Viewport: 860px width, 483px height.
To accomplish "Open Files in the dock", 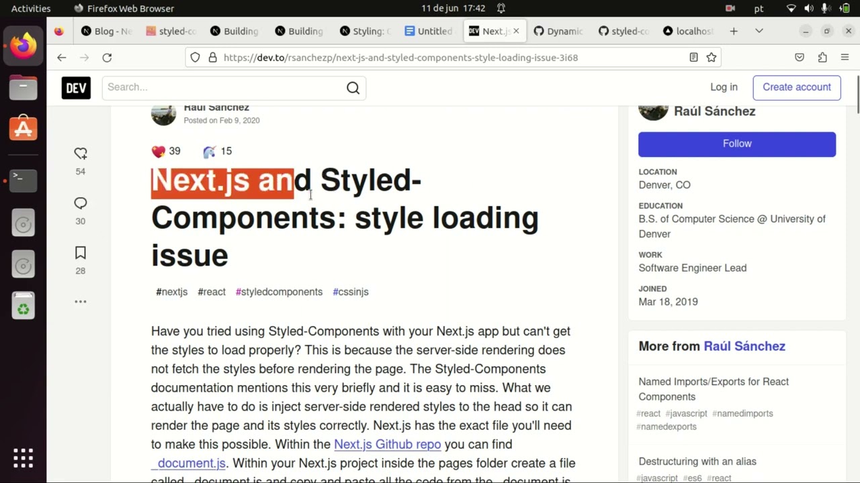I will (24, 87).
